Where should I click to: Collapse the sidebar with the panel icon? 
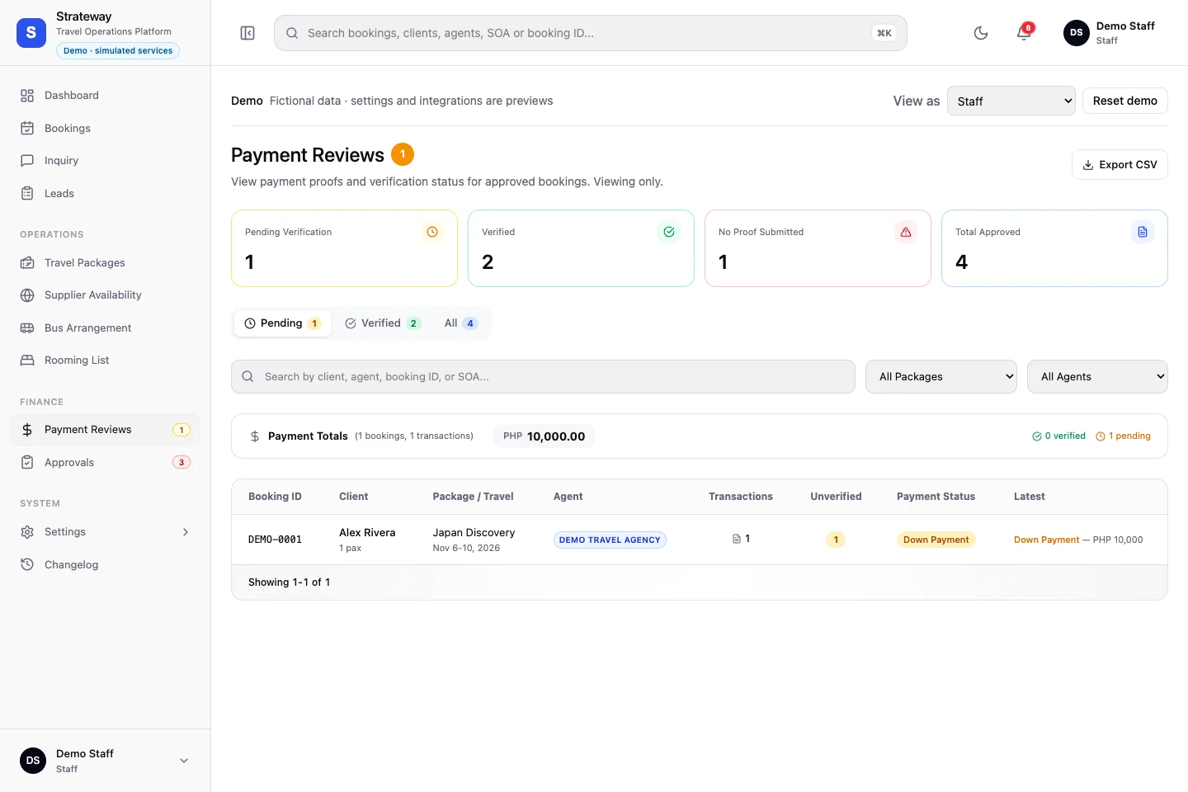[x=247, y=33]
